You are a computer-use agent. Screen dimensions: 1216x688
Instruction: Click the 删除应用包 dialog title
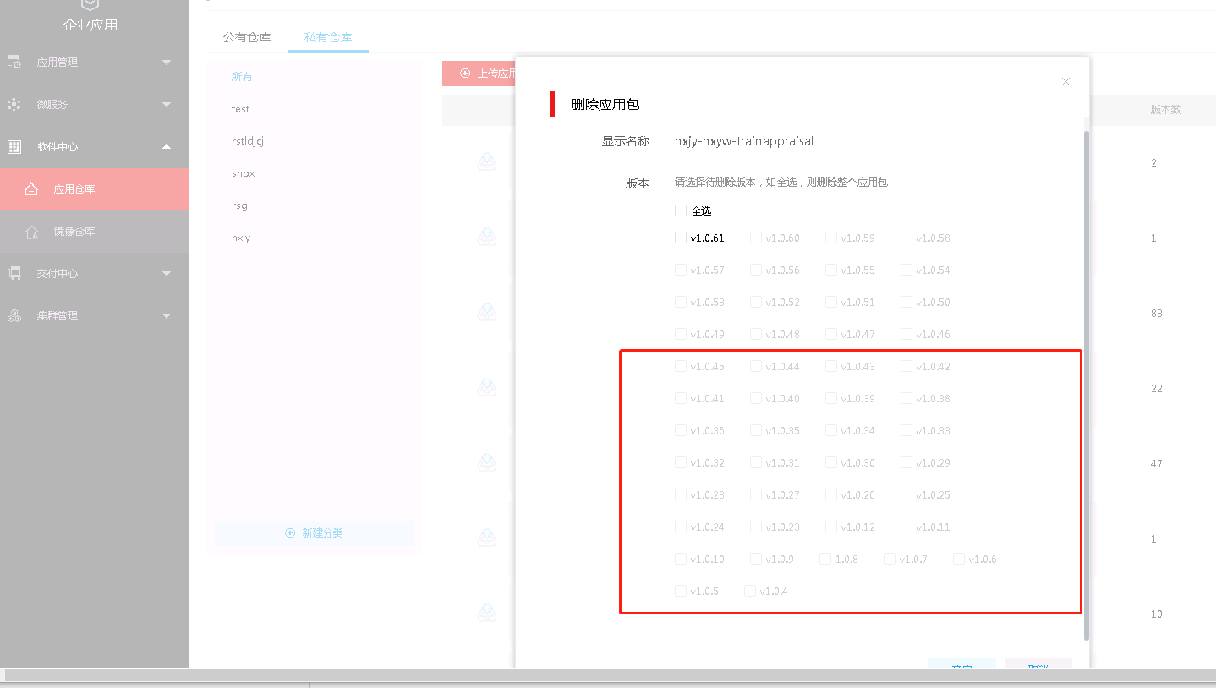(605, 104)
